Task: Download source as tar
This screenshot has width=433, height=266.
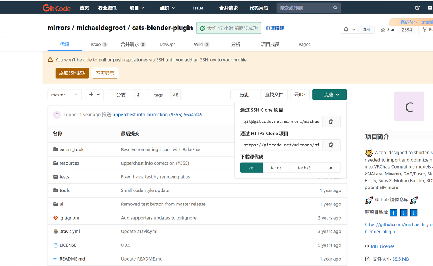Action: pos(330,168)
